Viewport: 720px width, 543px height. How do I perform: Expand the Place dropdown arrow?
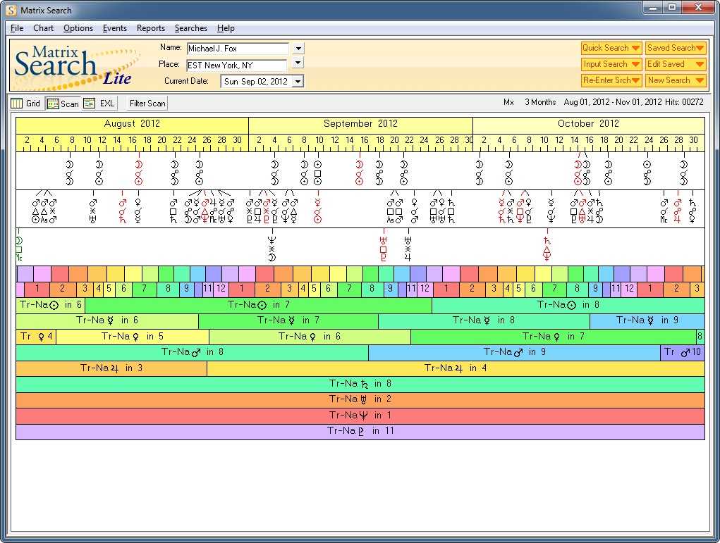(298, 63)
